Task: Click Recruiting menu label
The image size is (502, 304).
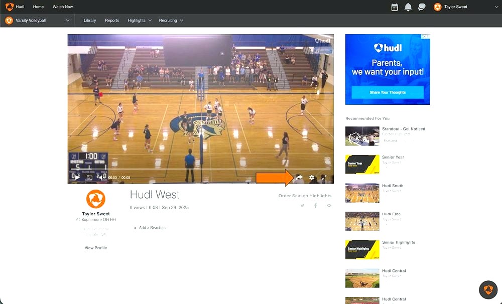Action: click(168, 21)
